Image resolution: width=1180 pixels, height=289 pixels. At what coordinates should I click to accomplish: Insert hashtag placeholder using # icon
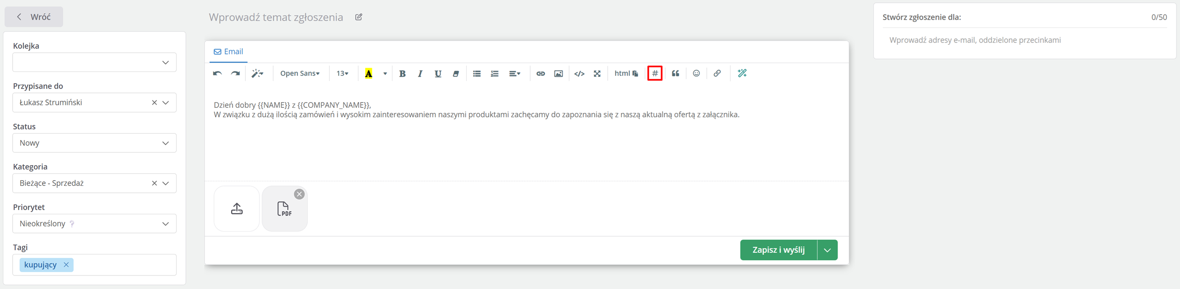coord(655,73)
